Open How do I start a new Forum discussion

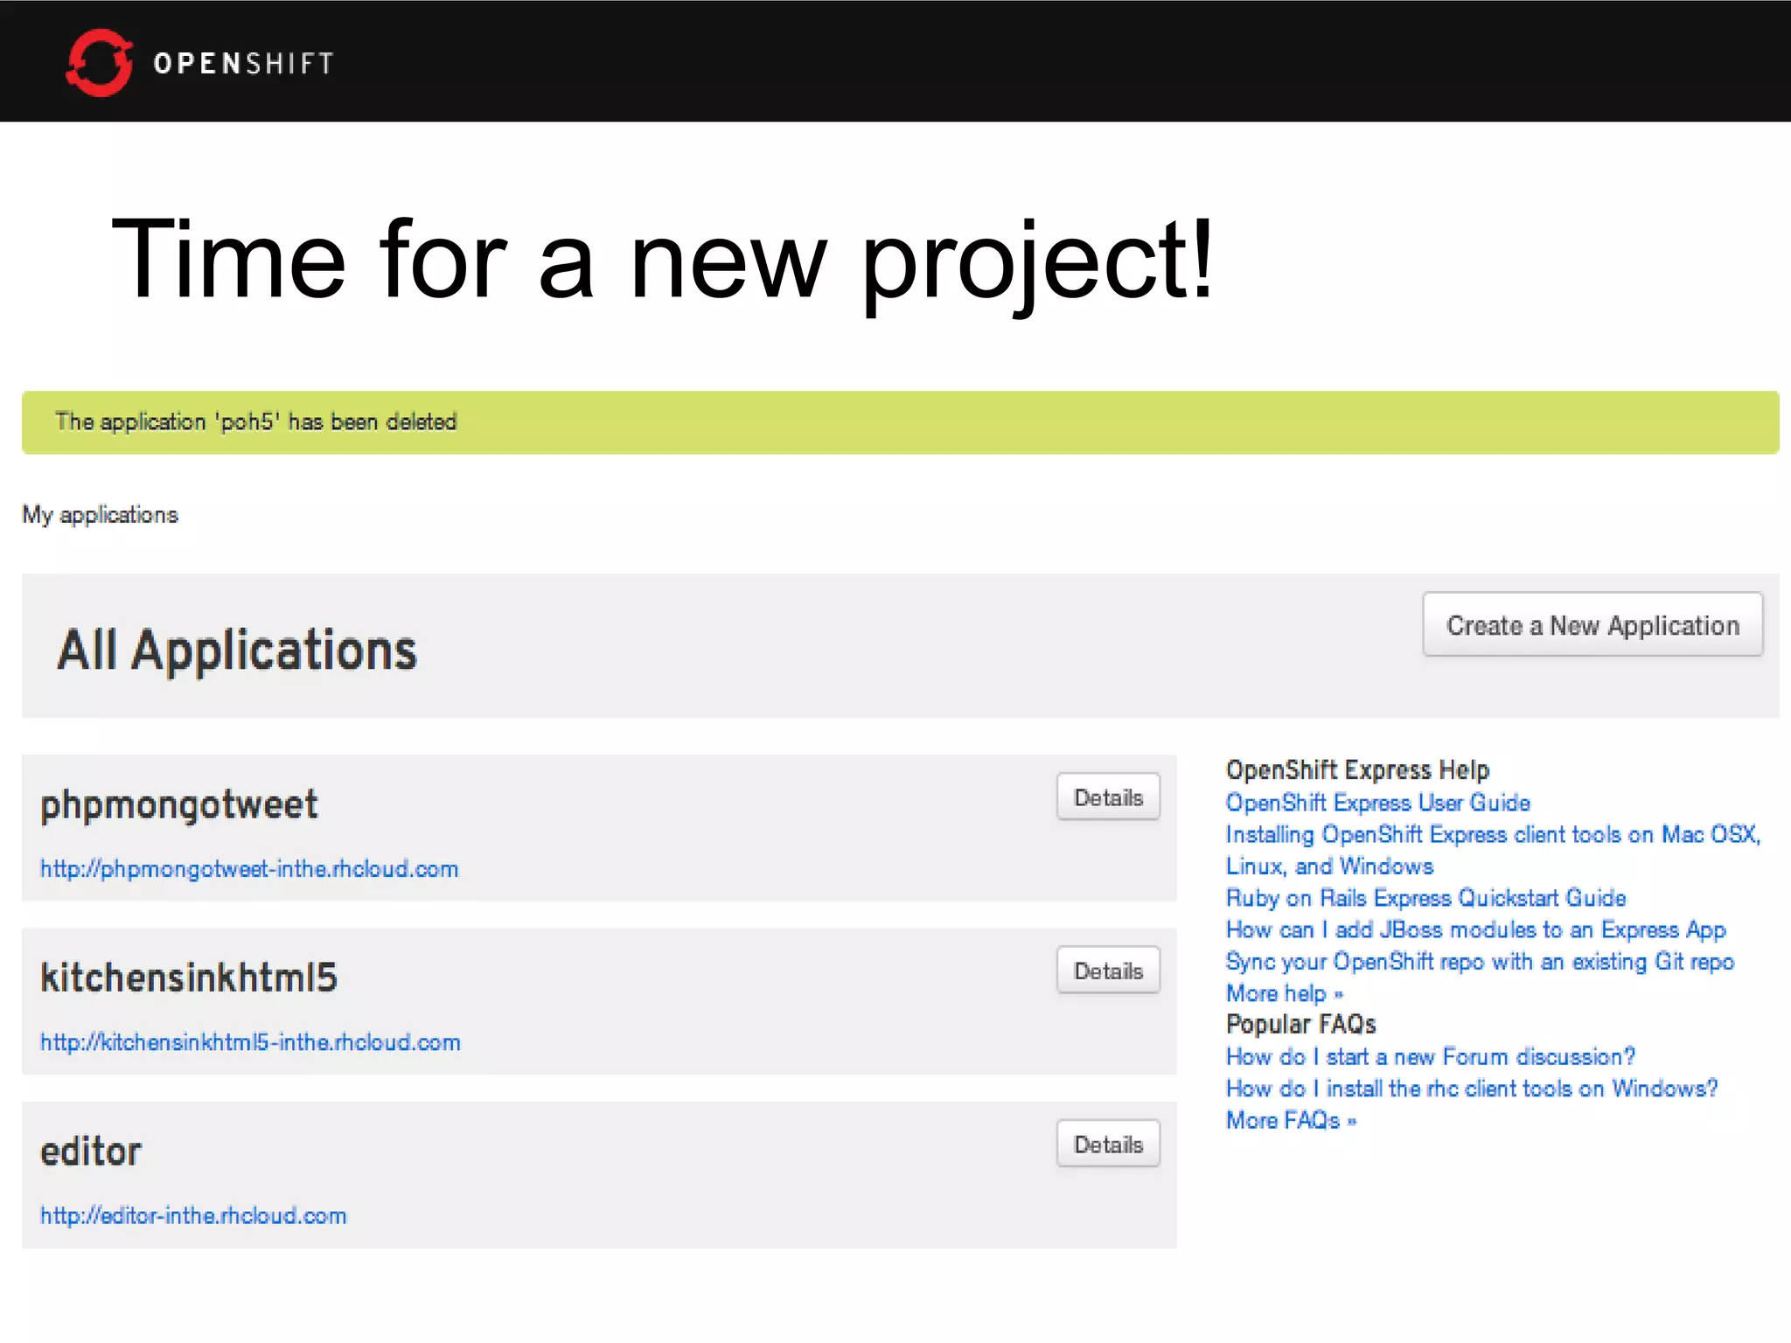[1431, 1056]
